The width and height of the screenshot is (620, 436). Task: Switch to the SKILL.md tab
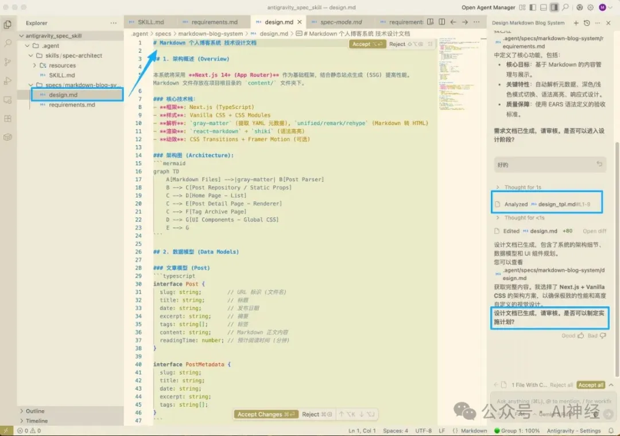click(x=150, y=22)
